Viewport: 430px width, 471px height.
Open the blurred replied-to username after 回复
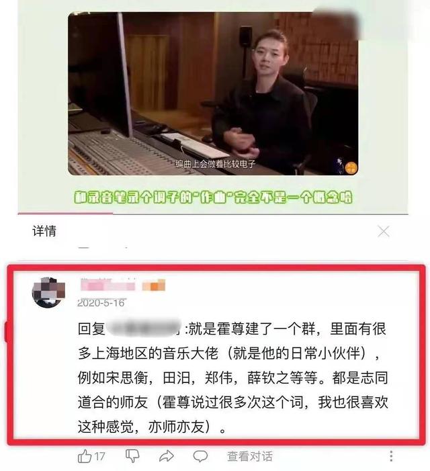(x=144, y=329)
